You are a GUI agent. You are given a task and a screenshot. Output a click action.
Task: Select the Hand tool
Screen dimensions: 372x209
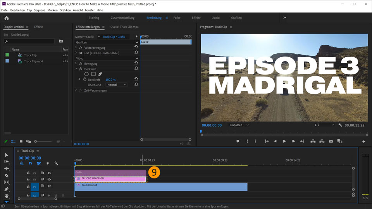coord(7,196)
